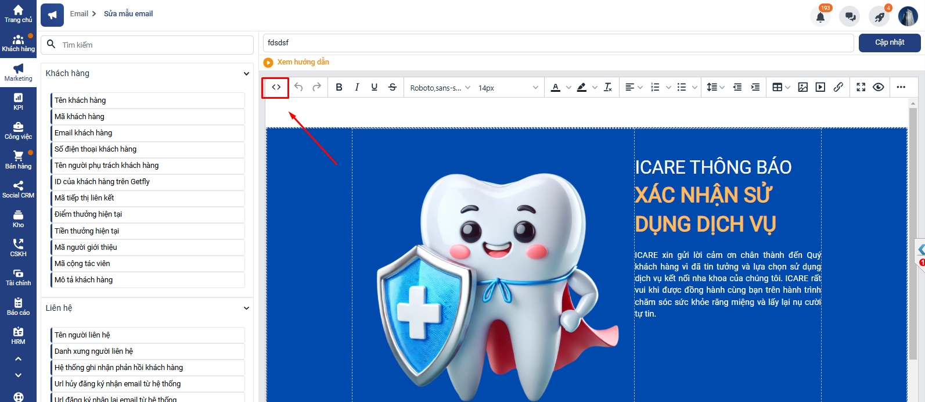925x402 pixels.
Task: Insert a media video in the editor
Action: click(x=820, y=87)
